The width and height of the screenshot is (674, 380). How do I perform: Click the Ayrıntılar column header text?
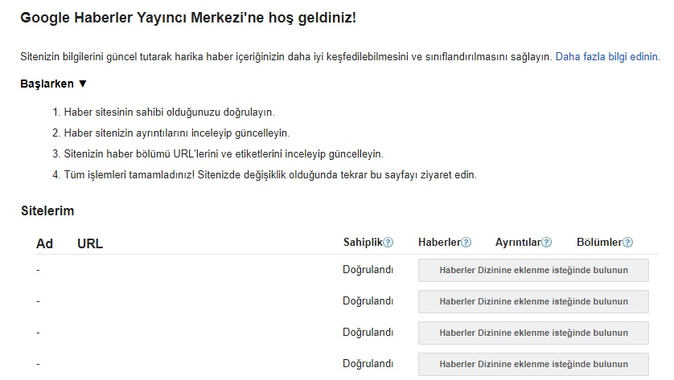518,243
